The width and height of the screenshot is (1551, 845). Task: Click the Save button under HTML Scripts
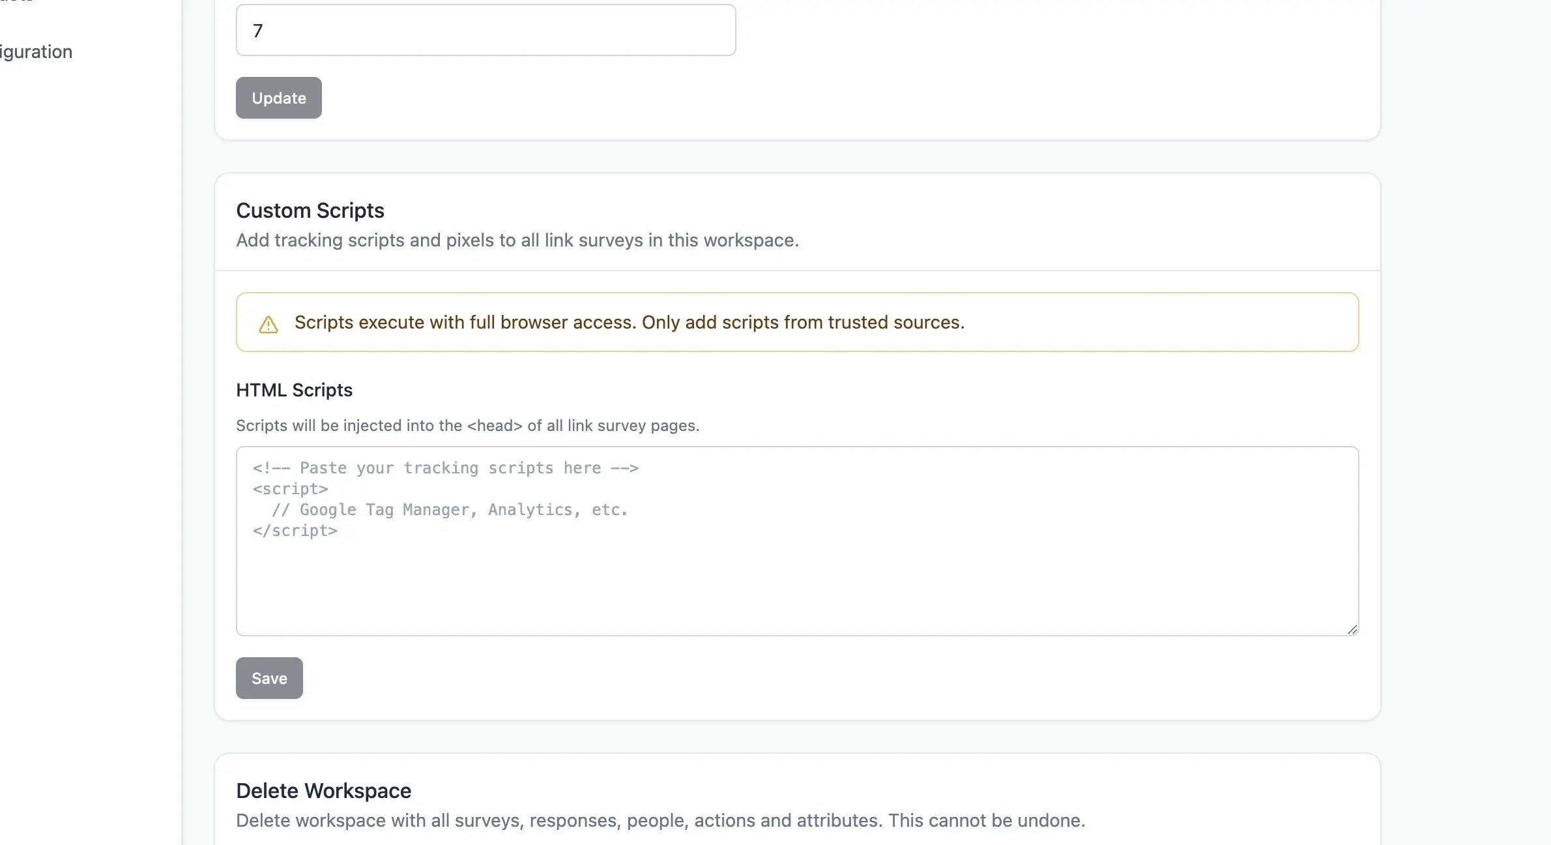(268, 678)
